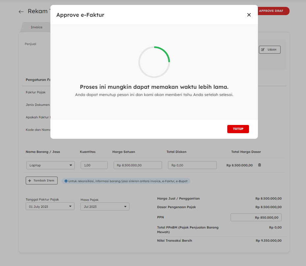Click the Kuantitas field showing 1,00
Screen dimensions: 306x266
coord(94,165)
